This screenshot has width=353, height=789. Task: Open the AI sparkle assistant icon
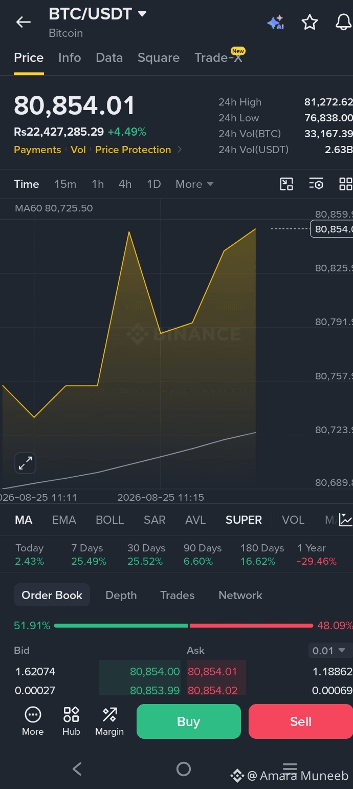click(275, 23)
